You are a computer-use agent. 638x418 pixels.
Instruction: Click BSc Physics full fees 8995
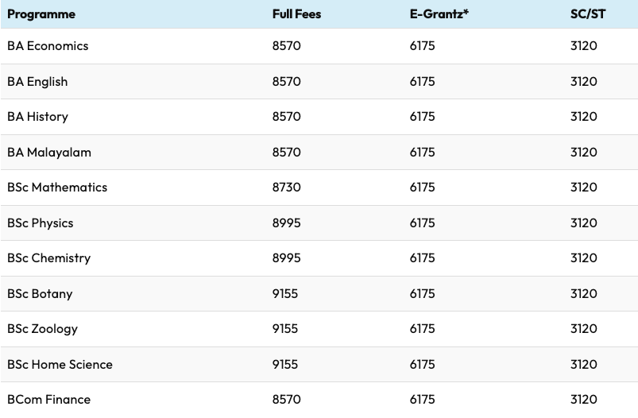(x=286, y=223)
